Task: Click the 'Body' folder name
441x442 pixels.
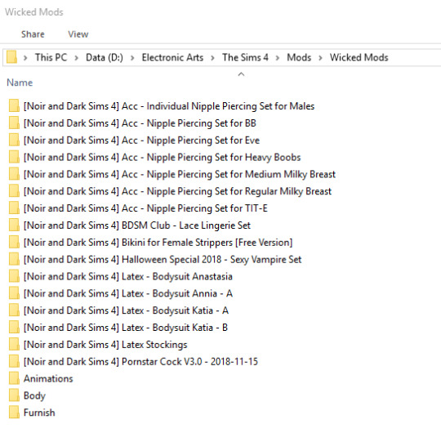Action: 34,395
